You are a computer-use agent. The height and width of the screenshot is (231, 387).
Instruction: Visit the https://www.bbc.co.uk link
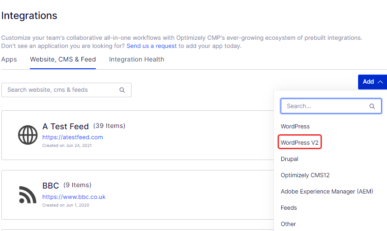coord(74,197)
